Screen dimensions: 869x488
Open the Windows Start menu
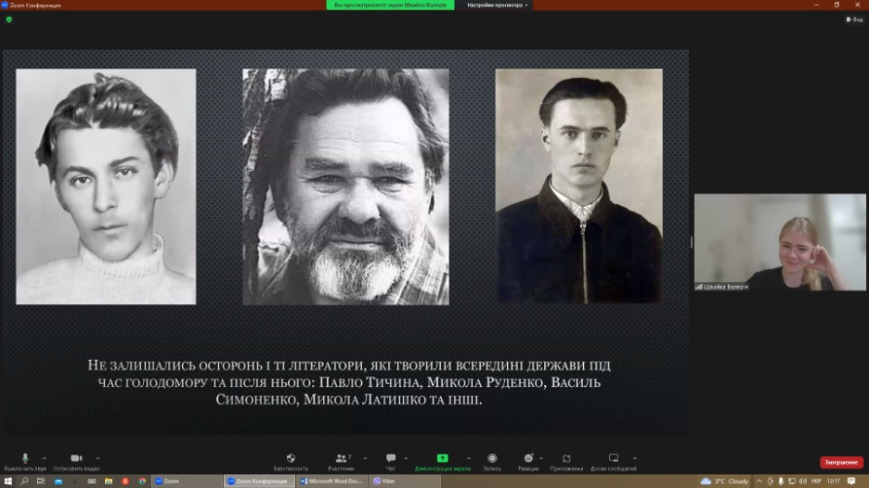tap(7, 482)
